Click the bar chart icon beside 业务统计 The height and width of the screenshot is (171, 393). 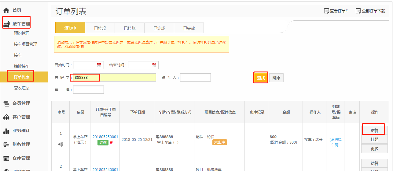pyautogui.click(x=6, y=131)
